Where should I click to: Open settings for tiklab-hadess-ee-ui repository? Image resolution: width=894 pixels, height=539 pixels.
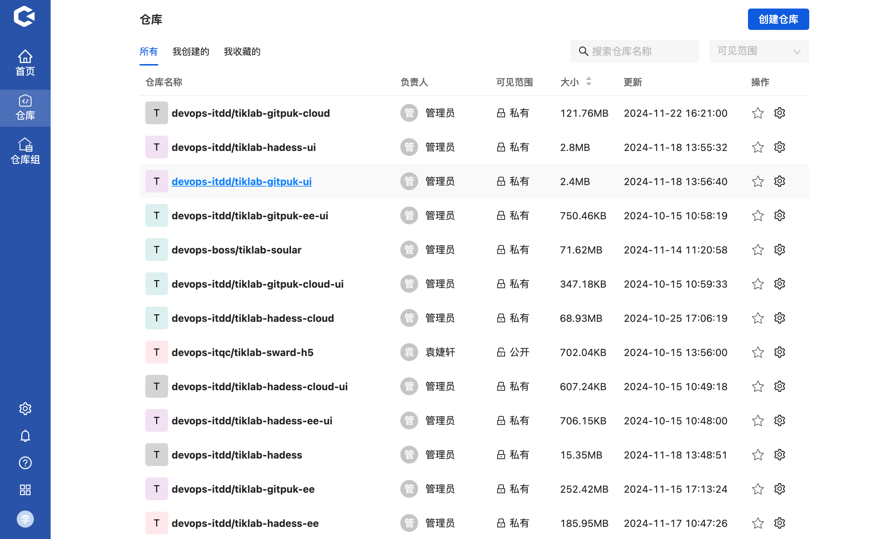(x=779, y=420)
